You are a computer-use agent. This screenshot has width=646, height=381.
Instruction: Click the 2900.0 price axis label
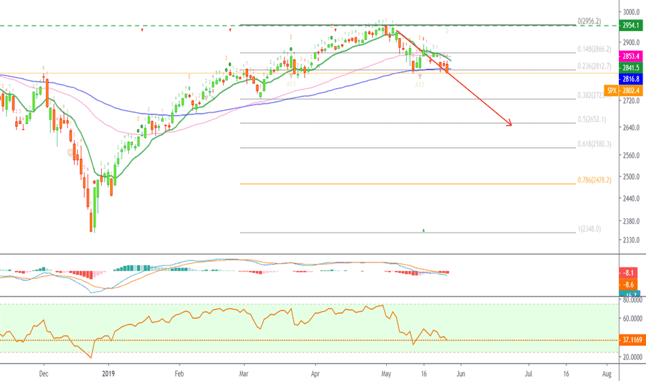coord(631,42)
